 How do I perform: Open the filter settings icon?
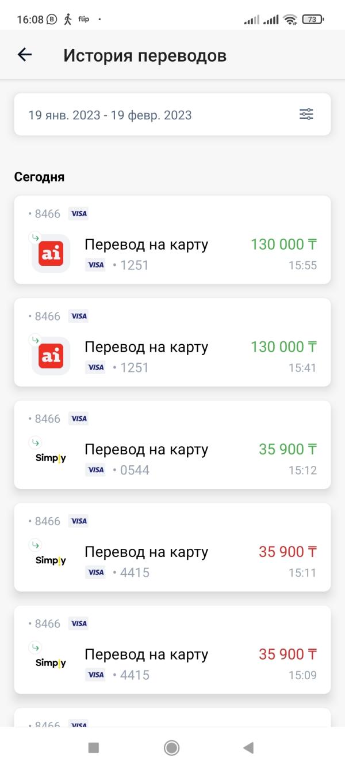pyautogui.click(x=306, y=114)
